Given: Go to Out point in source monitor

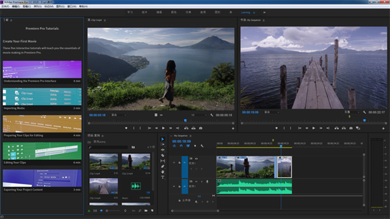Looking at the screenshot, I should (177, 128).
